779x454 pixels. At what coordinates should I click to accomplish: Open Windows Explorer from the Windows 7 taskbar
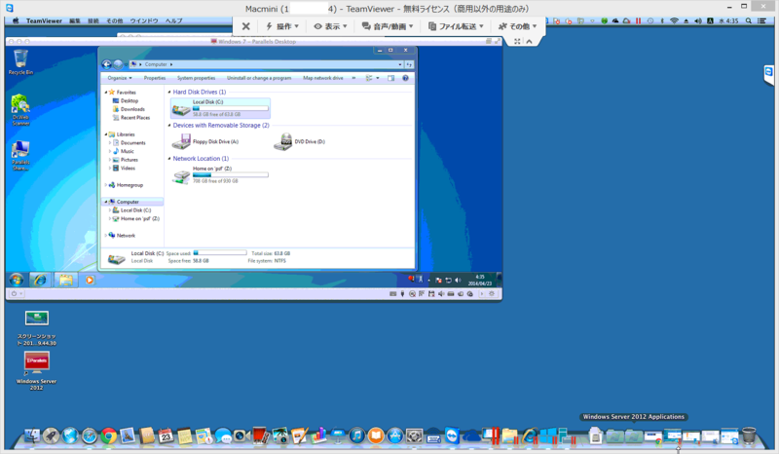[x=65, y=280]
